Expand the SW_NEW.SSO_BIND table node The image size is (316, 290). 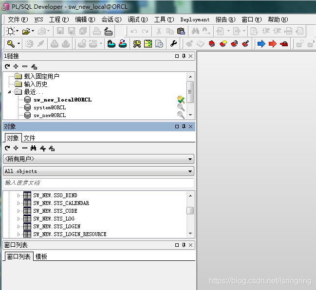pyautogui.click(x=19, y=195)
